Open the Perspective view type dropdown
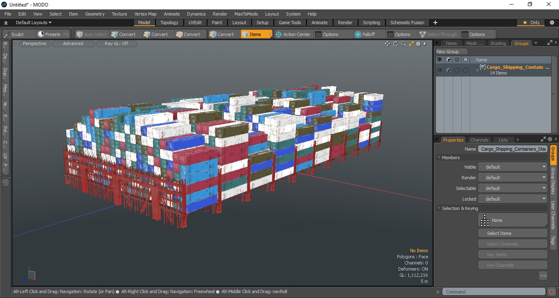The height and width of the screenshot is (298, 559). pyautogui.click(x=35, y=44)
